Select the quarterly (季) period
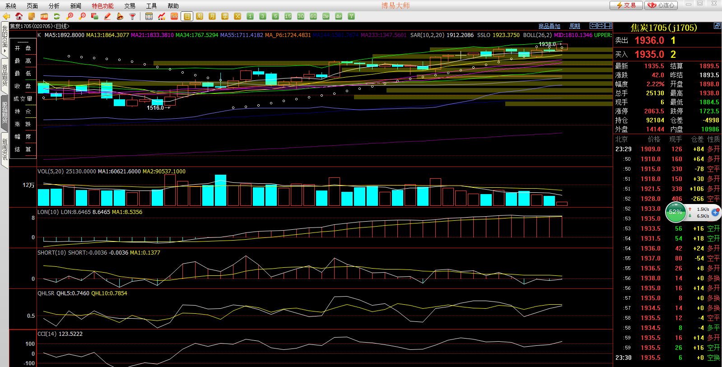 point(225,16)
